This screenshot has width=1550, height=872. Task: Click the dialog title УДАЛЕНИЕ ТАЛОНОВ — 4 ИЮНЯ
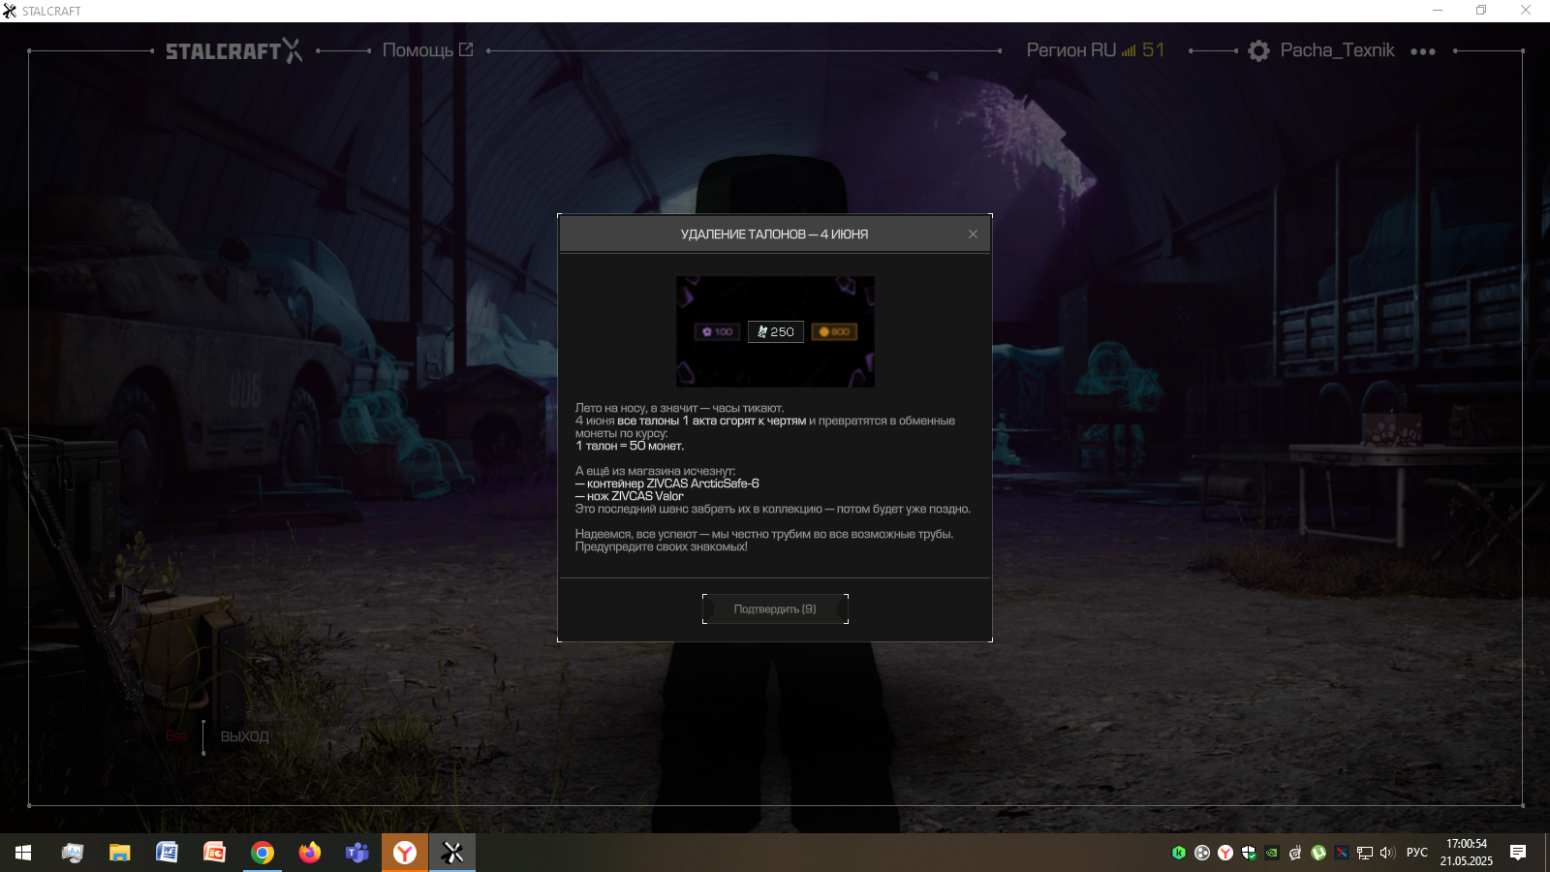(774, 234)
